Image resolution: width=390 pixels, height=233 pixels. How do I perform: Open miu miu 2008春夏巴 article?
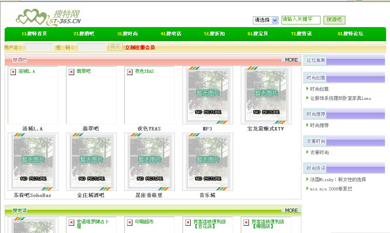click(331, 189)
